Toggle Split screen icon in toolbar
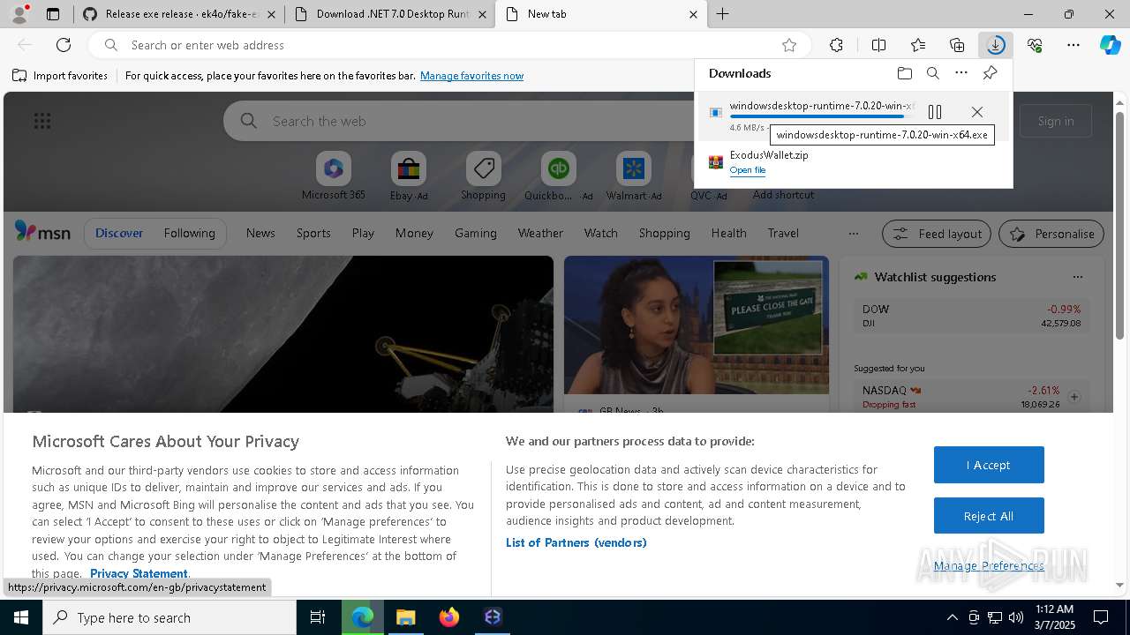This screenshot has height=635, width=1130. click(878, 45)
